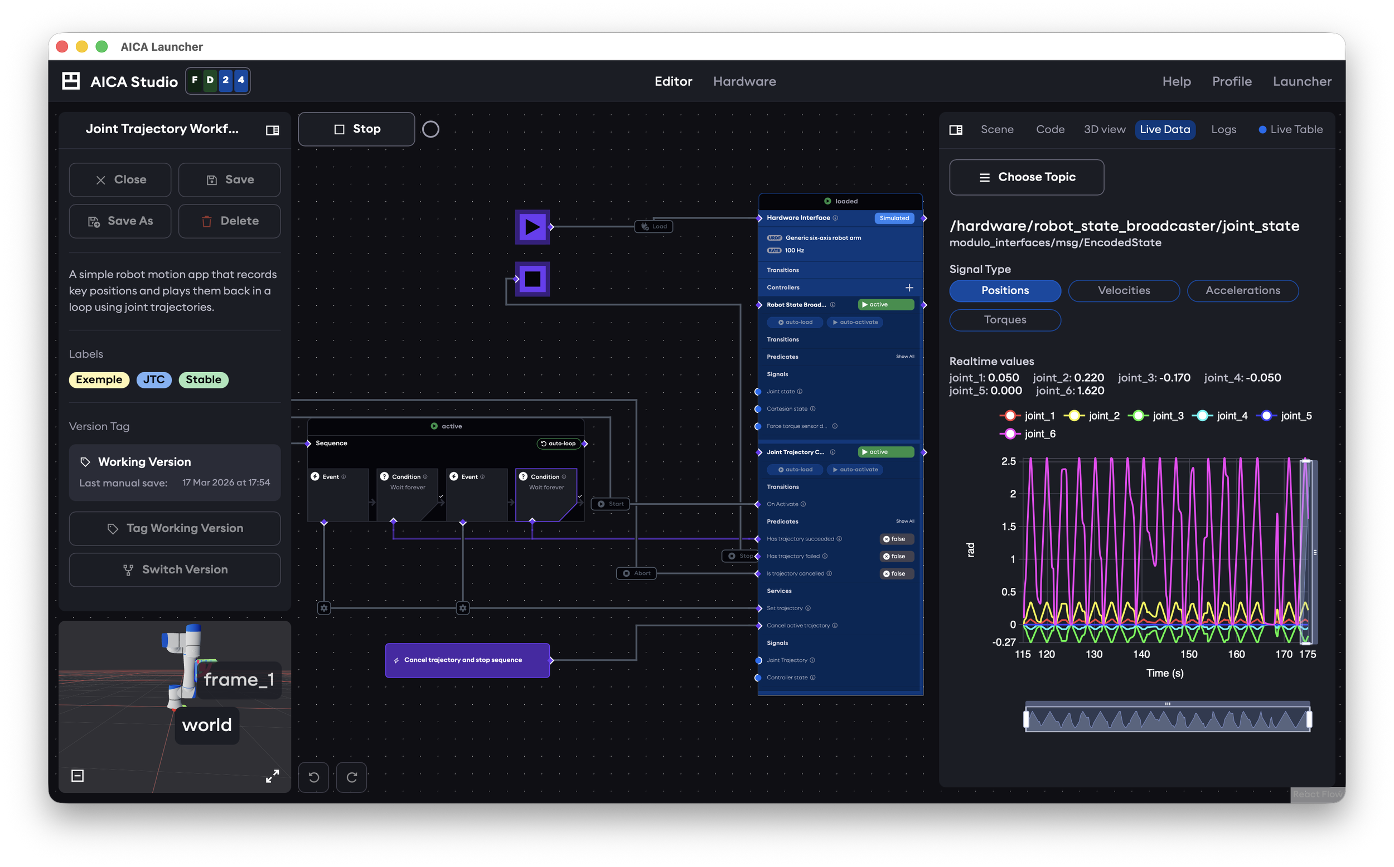
Task: Click Tag Working Version button
Action: (175, 529)
